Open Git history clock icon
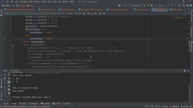Viewport: 193px width, 108px height. click(x=176, y=6)
